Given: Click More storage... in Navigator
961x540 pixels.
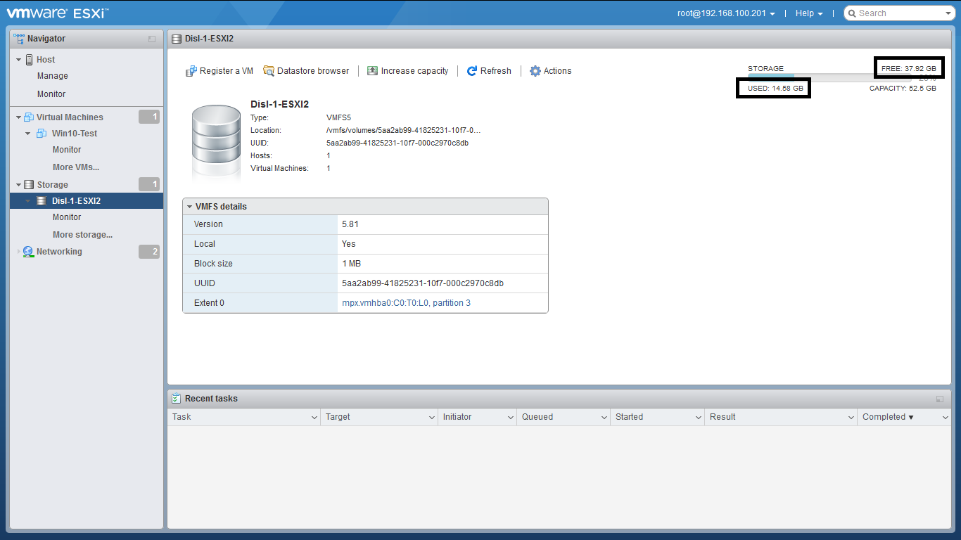Looking at the screenshot, I should tap(82, 235).
